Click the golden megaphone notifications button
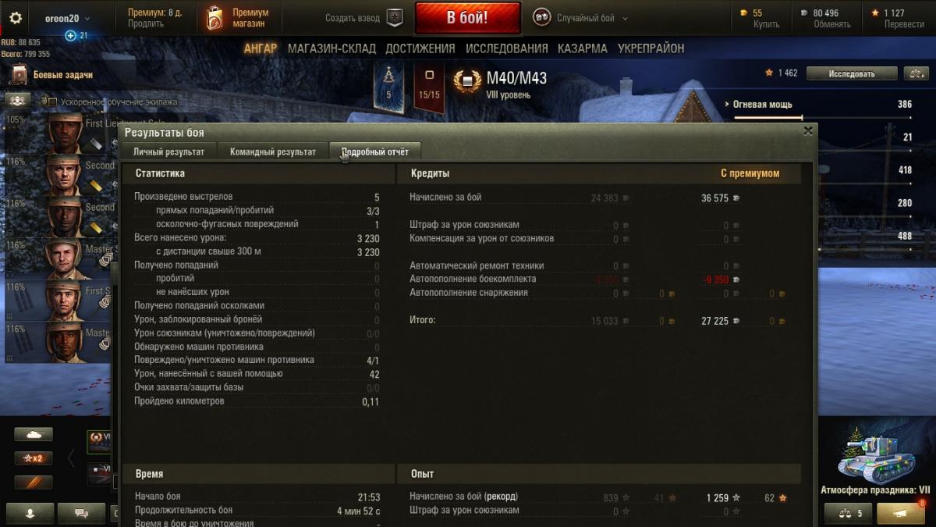Image resolution: width=936 pixels, height=527 pixels. pos(901,513)
